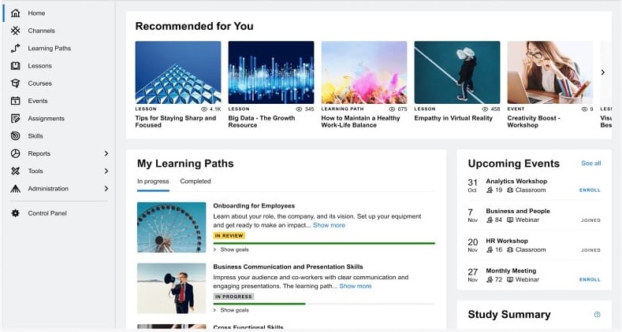Go to the Courses menu item
The height and width of the screenshot is (332, 622).
point(39,83)
